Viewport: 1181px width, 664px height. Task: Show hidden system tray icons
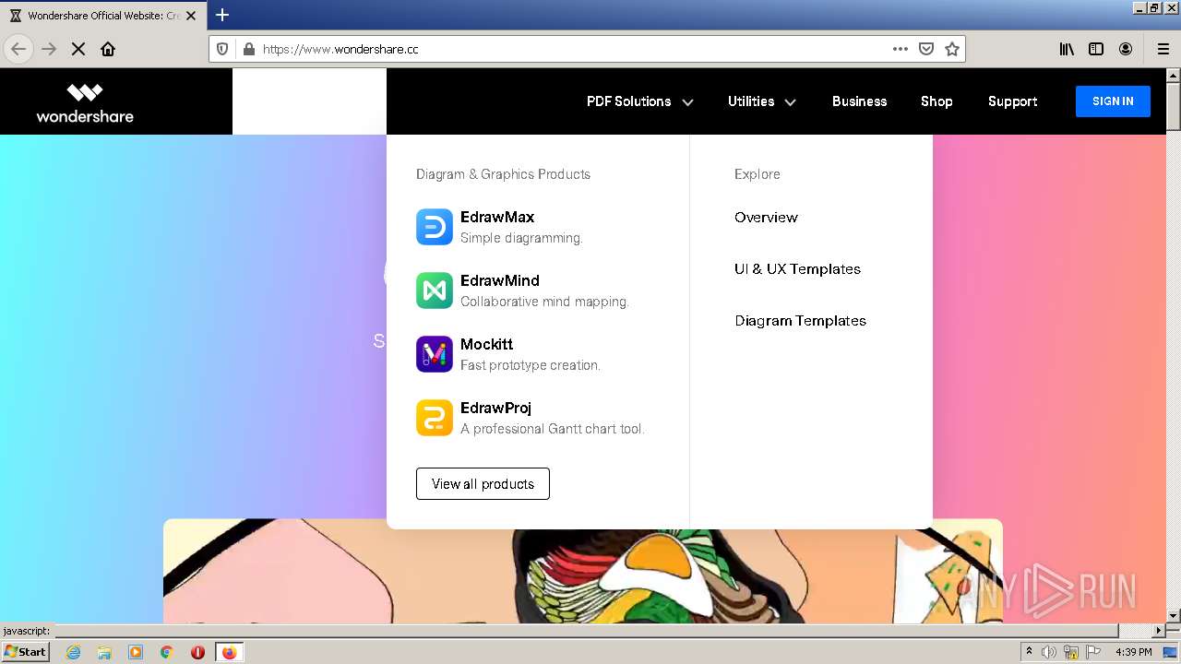(x=1029, y=652)
